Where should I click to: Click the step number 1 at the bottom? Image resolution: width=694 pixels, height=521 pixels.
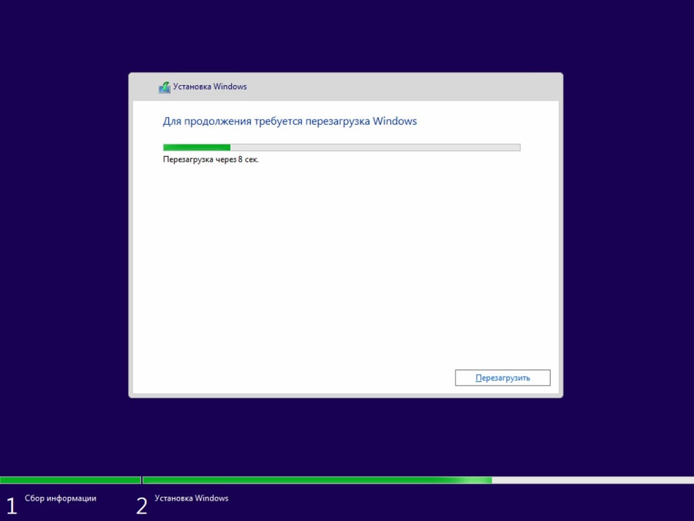[12, 505]
